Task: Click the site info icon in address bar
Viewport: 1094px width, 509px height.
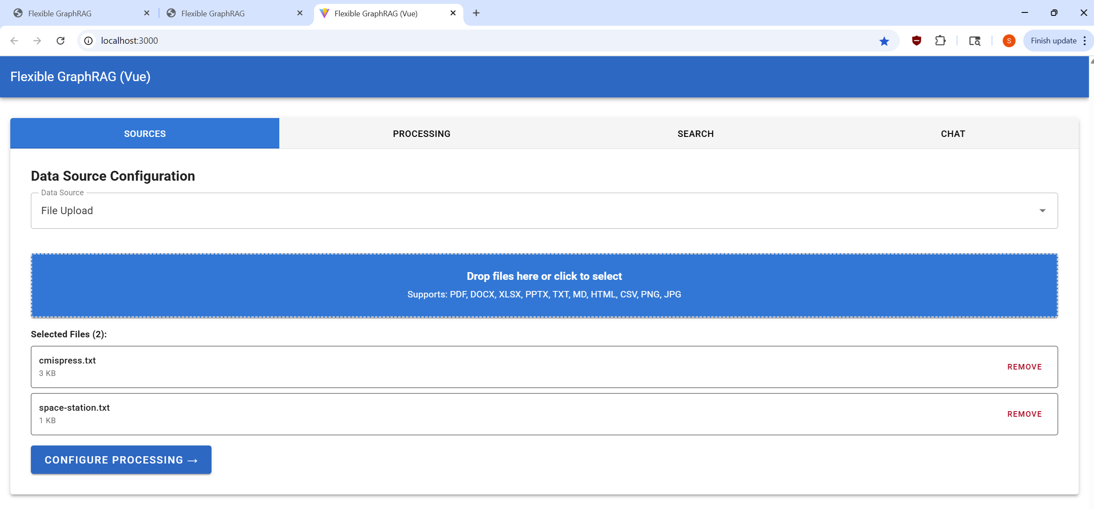Action: point(88,40)
